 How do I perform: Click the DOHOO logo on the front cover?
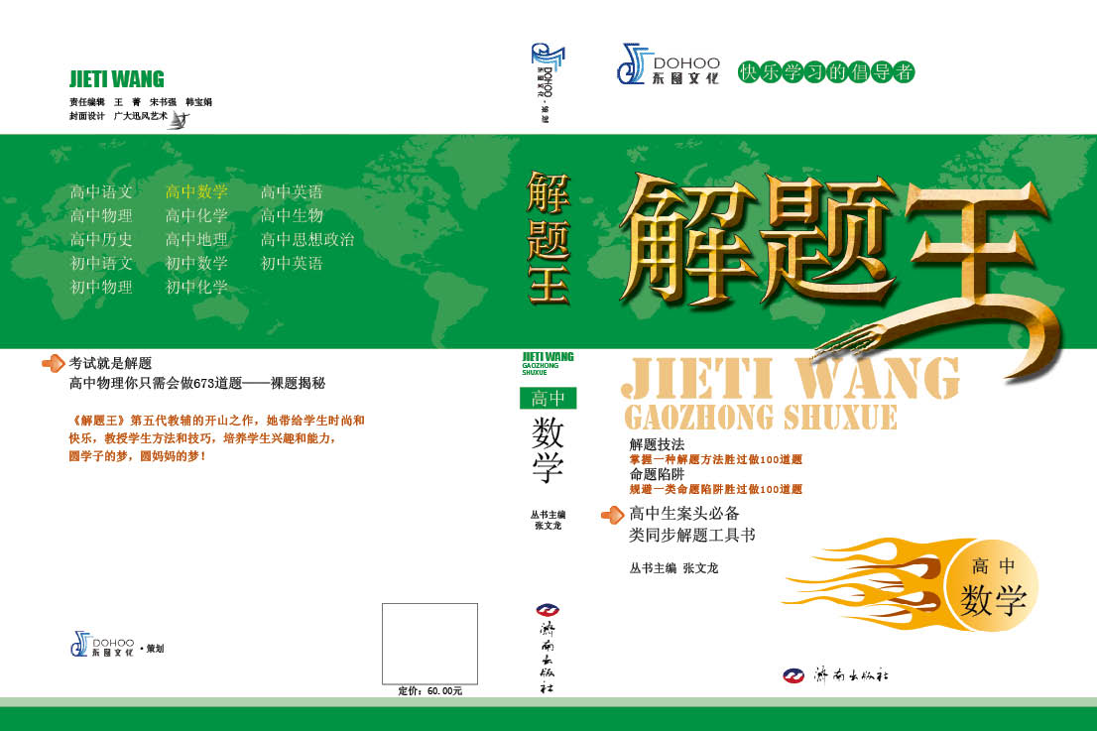pyautogui.click(x=669, y=64)
